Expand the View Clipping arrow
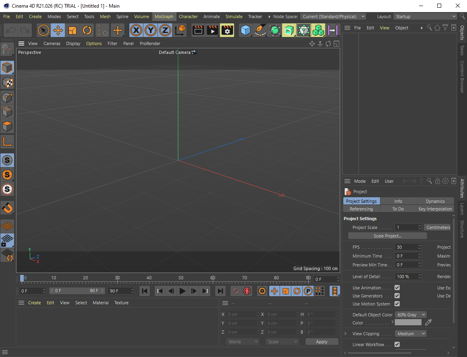 (x=345, y=334)
